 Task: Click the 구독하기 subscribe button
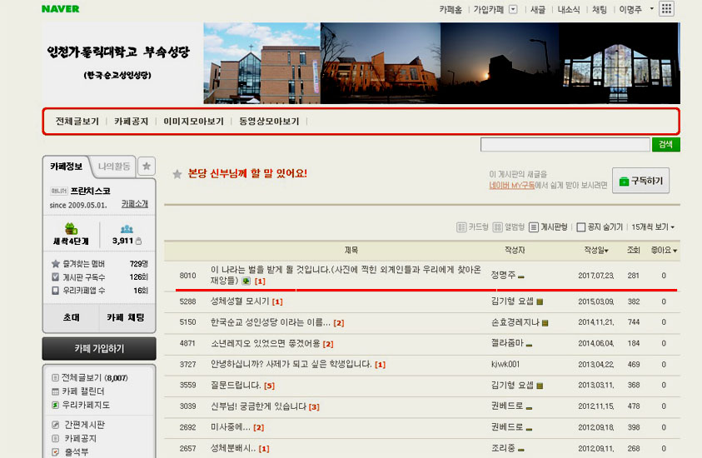640,180
